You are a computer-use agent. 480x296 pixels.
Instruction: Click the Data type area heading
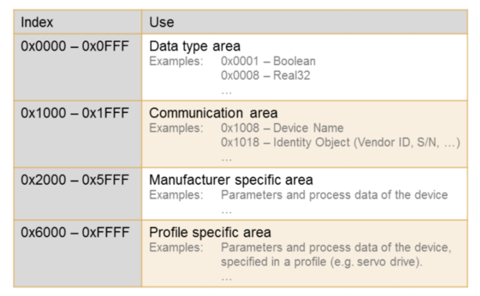click(194, 46)
